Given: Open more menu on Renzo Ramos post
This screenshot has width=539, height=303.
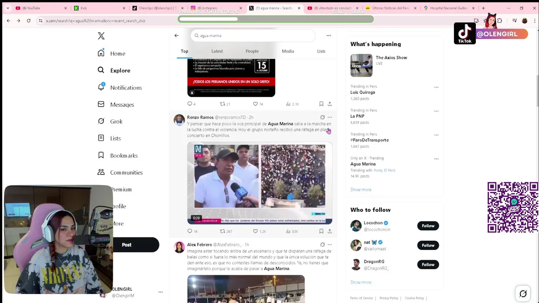Looking at the screenshot, I should tap(330, 117).
